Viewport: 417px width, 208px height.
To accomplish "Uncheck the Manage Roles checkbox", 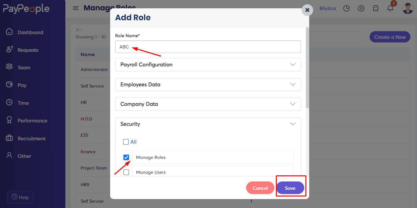I will 126,157.
